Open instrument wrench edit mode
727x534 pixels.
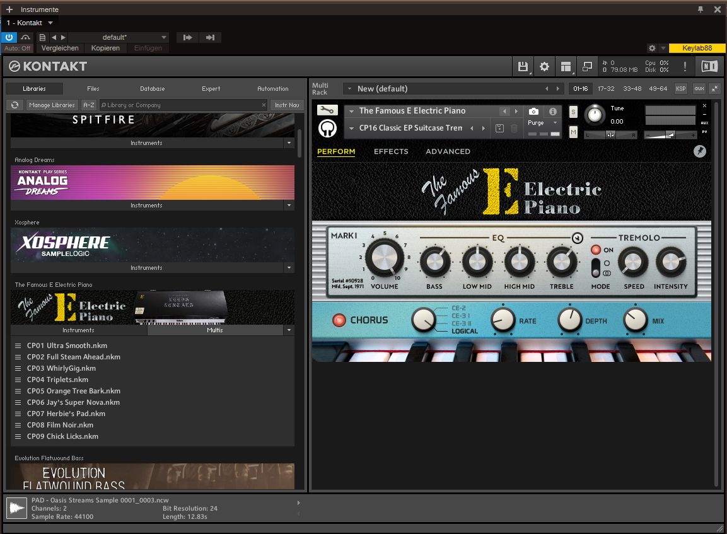[327, 110]
